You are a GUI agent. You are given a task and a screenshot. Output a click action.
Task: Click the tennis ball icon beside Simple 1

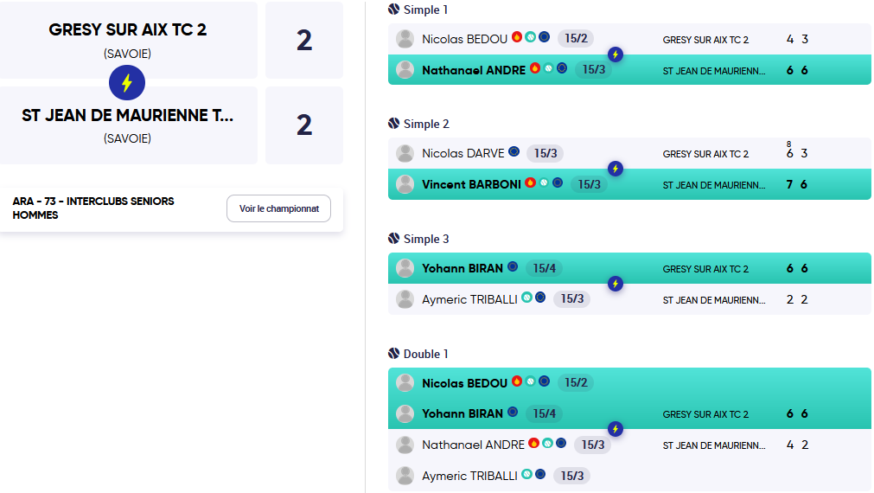click(393, 9)
